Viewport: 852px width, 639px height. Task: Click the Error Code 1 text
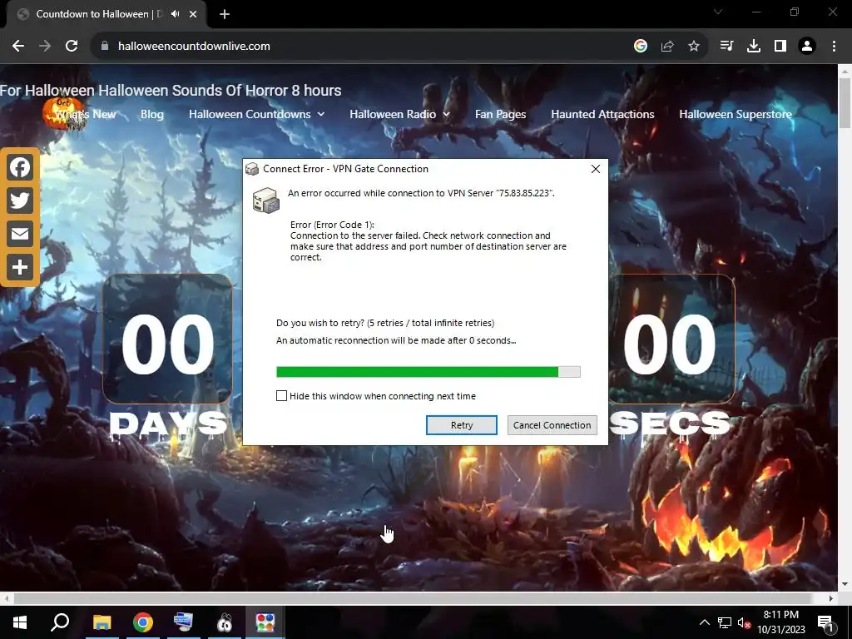332,225
